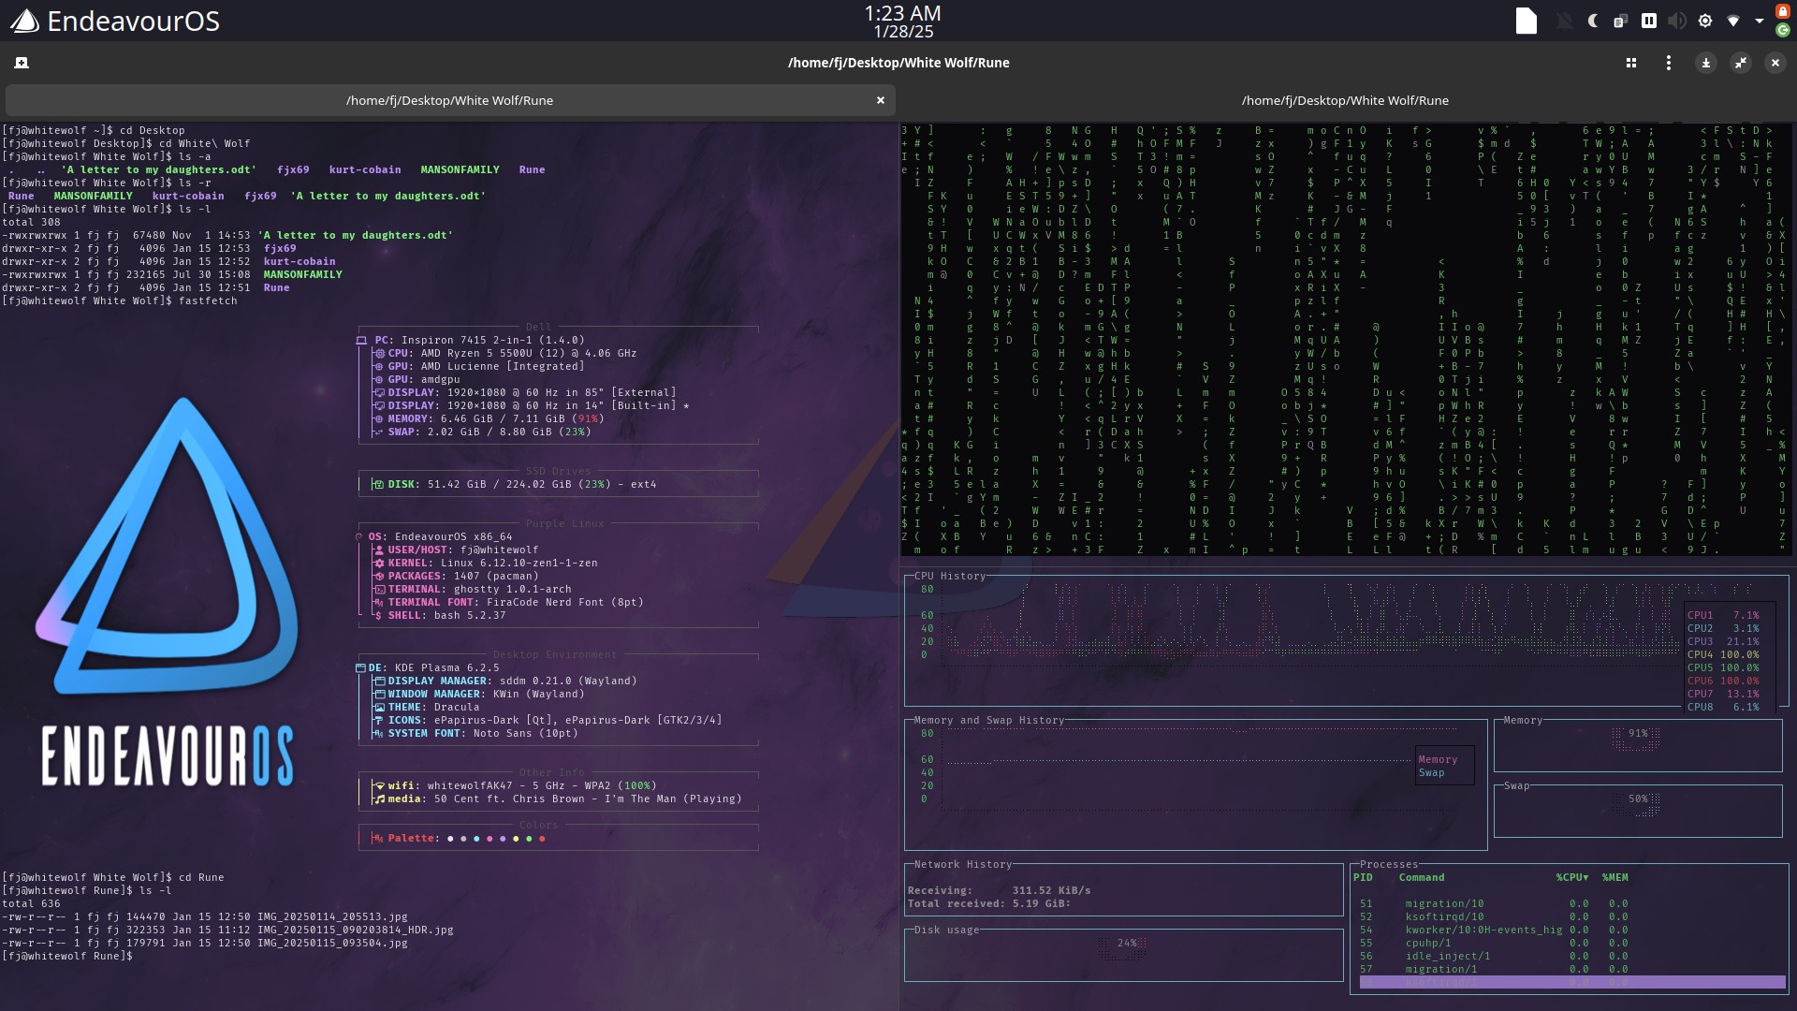Click the PID column header
1797x1011 pixels.
pos(1363,877)
